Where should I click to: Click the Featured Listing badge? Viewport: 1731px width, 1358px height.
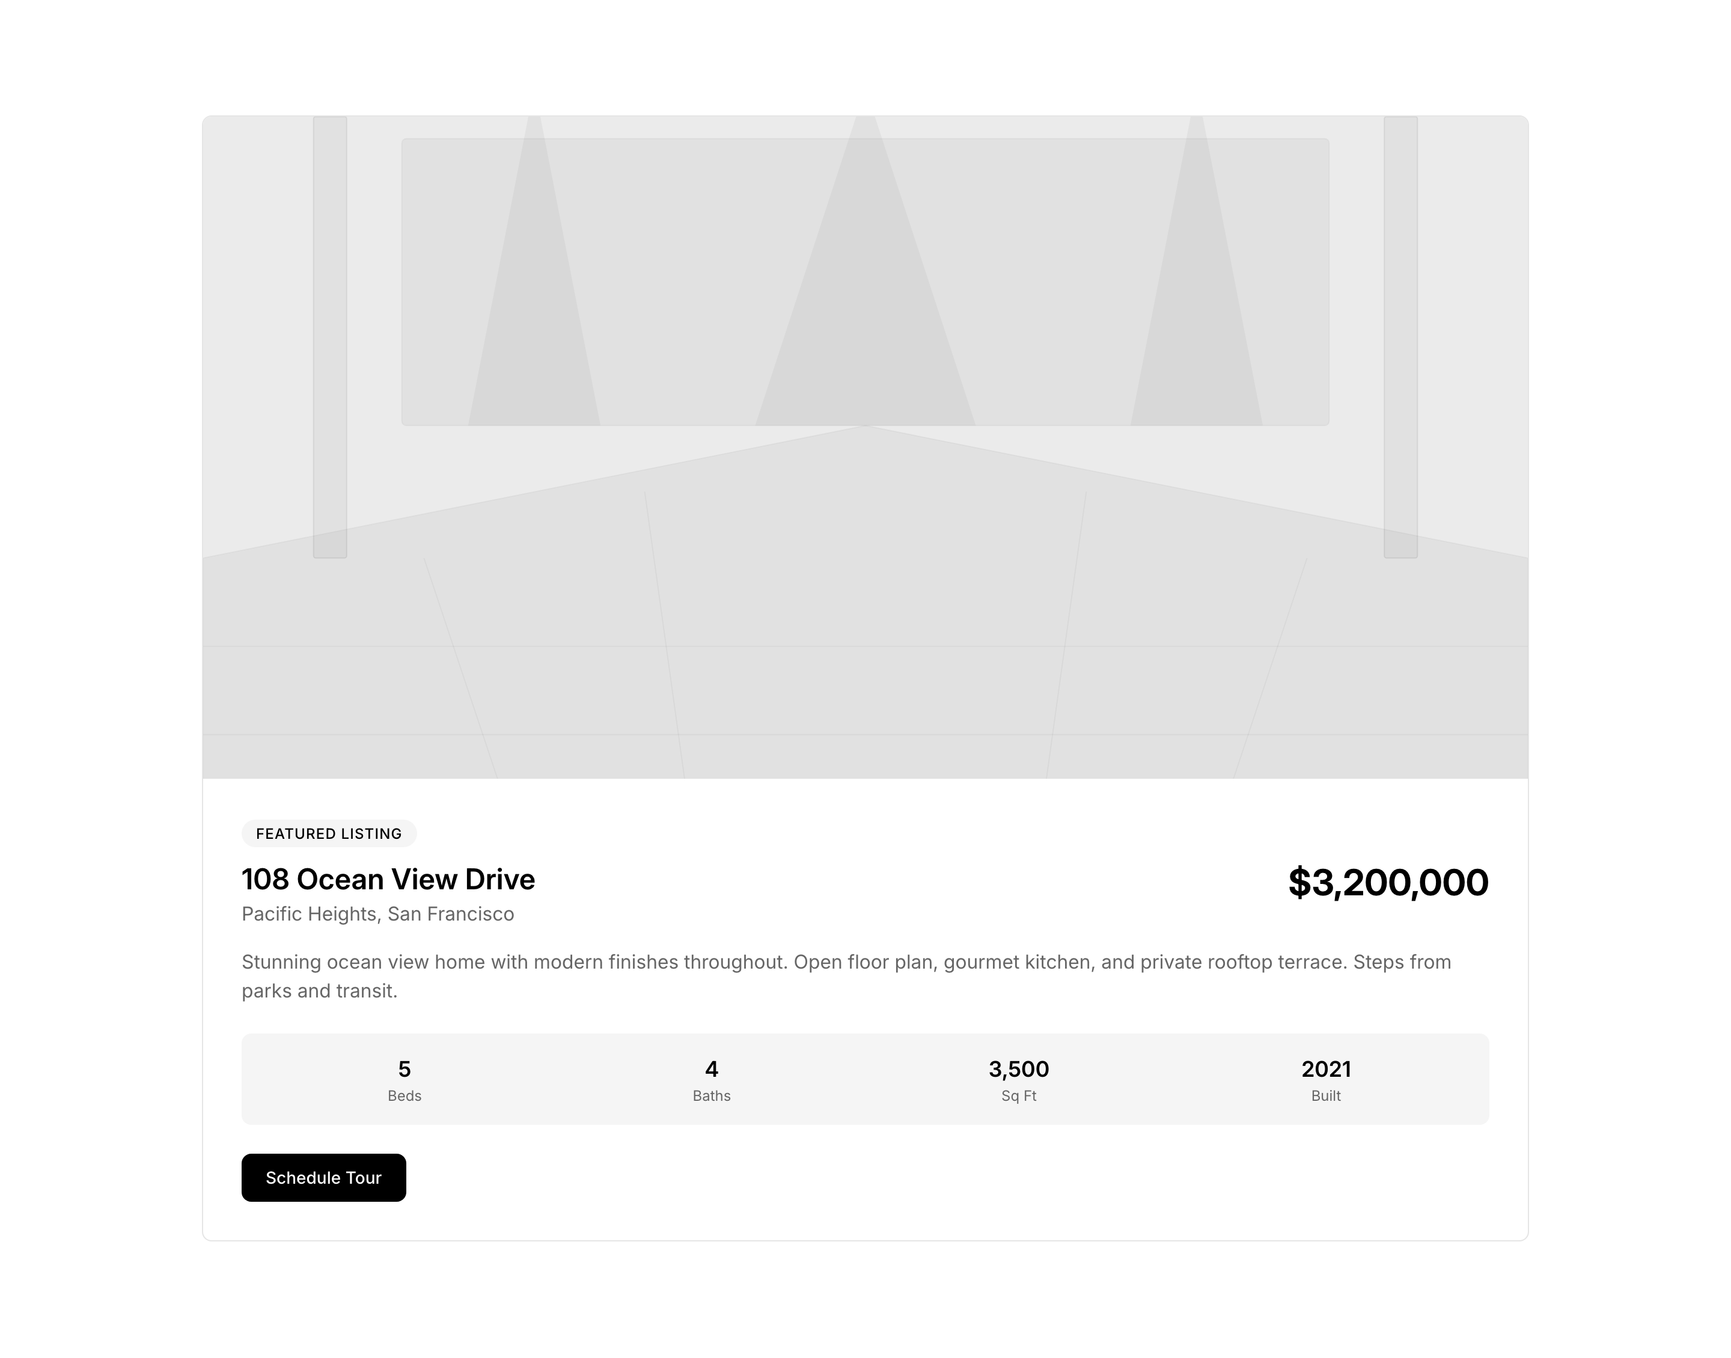(328, 833)
